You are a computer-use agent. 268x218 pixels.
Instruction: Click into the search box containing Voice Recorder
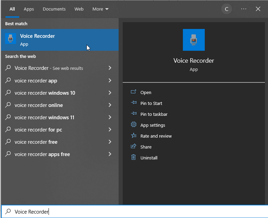[135, 212]
